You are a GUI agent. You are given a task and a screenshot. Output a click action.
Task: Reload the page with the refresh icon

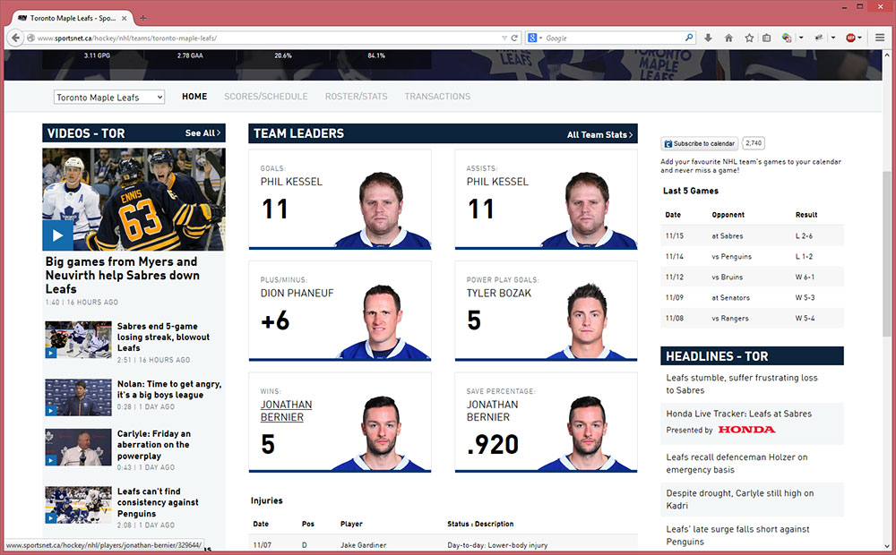[515, 38]
